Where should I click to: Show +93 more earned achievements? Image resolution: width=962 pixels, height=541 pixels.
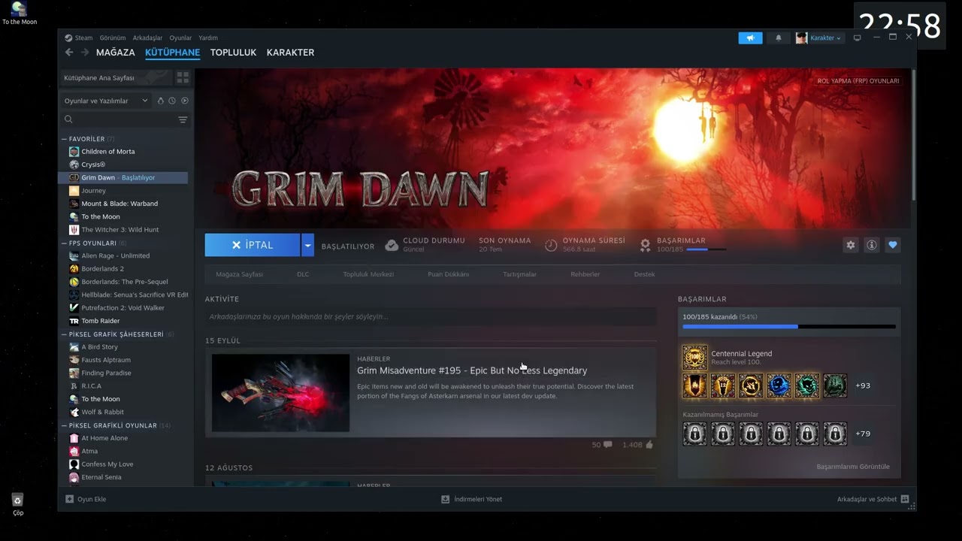coord(863,385)
